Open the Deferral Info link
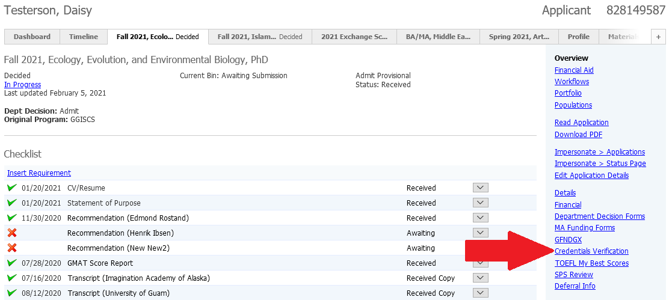 (575, 286)
